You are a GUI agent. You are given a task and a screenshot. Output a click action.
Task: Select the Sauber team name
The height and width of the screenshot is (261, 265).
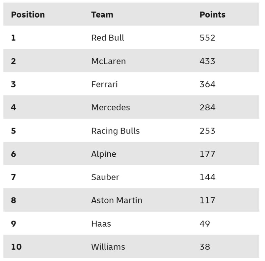(105, 177)
